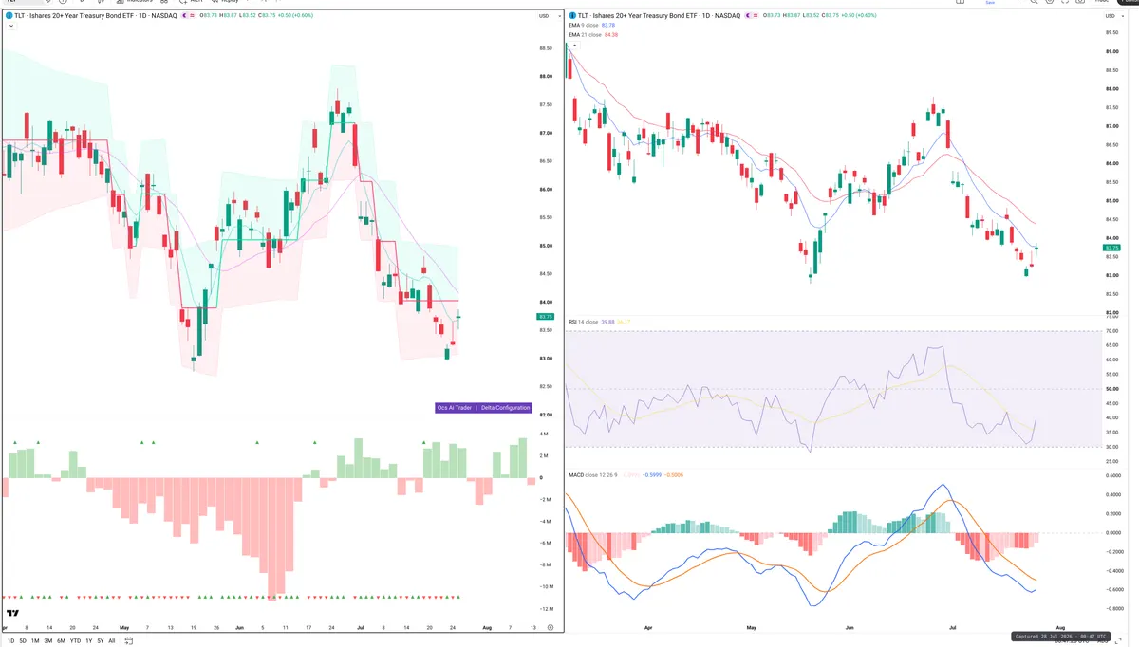This screenshot has height=647, width=1139.
Task: Click the moon session icon on right chart
Action: (x=748, y=16)
